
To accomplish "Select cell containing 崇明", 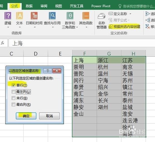I will coord(84,67).
